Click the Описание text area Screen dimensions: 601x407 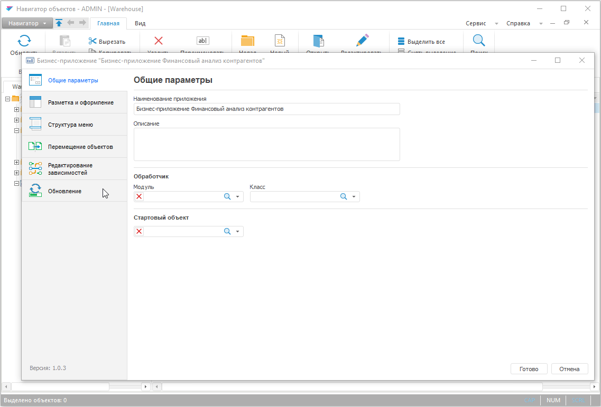point(266,144)
